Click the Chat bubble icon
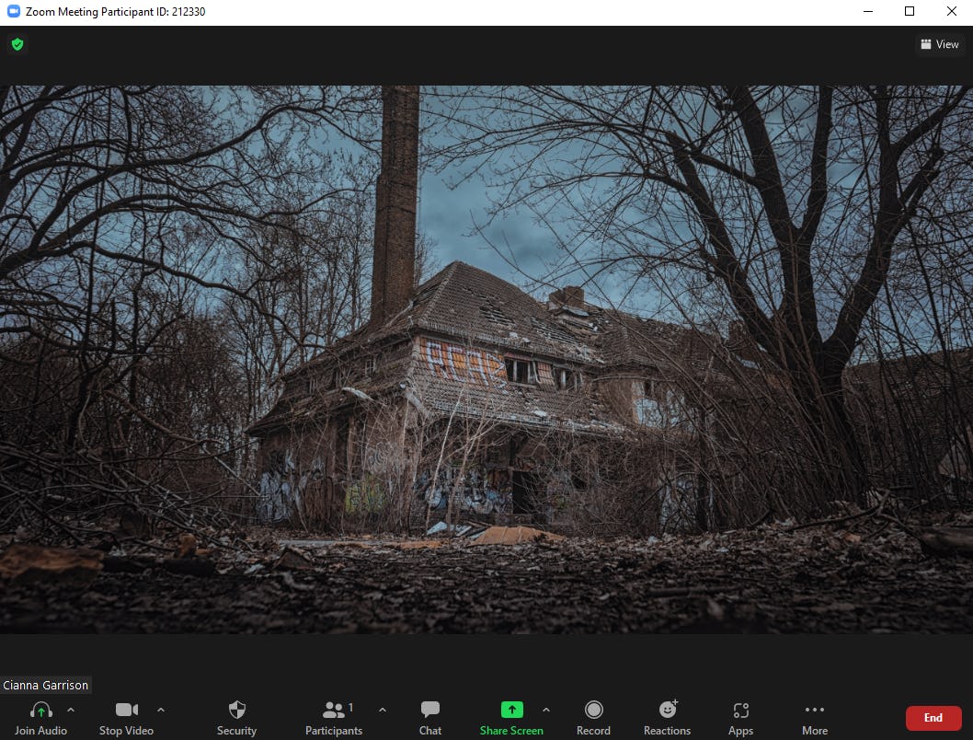973x740 pixels. (429, 710)
